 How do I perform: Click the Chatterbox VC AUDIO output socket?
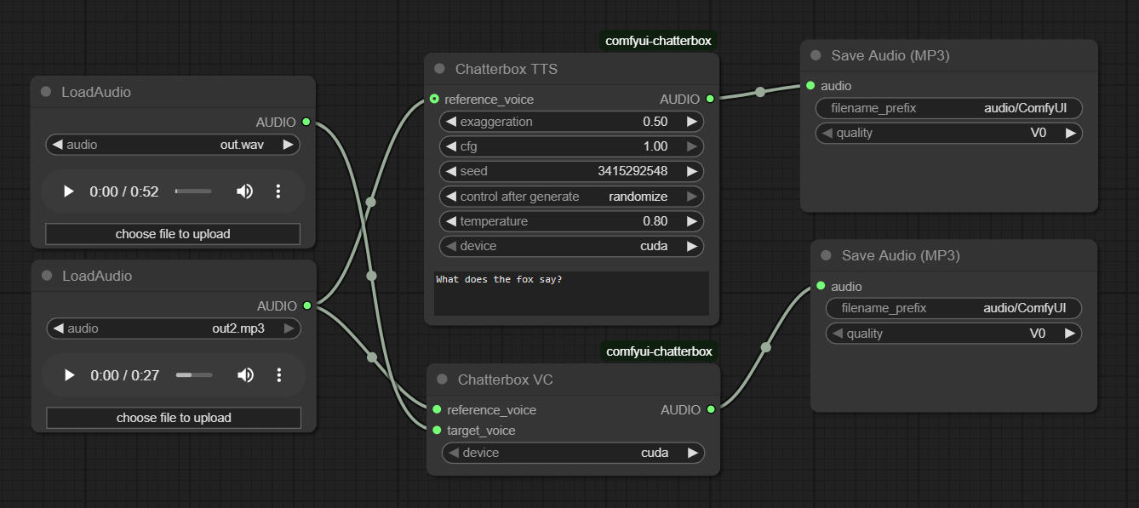coord(711,410)
